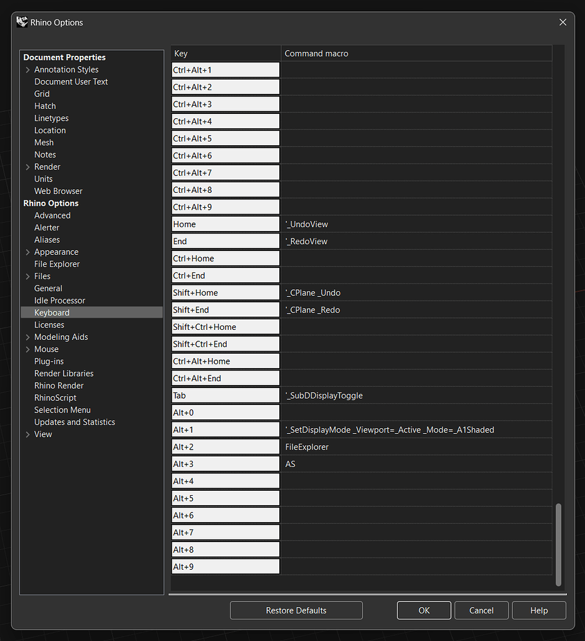Open the Location settings page
This screenshot has width=585, height=641.
pyautogui.click(x=50, y=130)
